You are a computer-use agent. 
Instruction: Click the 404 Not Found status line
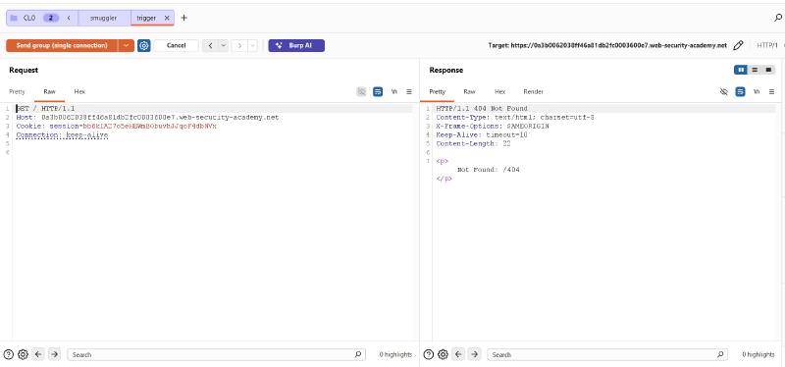(x=482, y=108)
